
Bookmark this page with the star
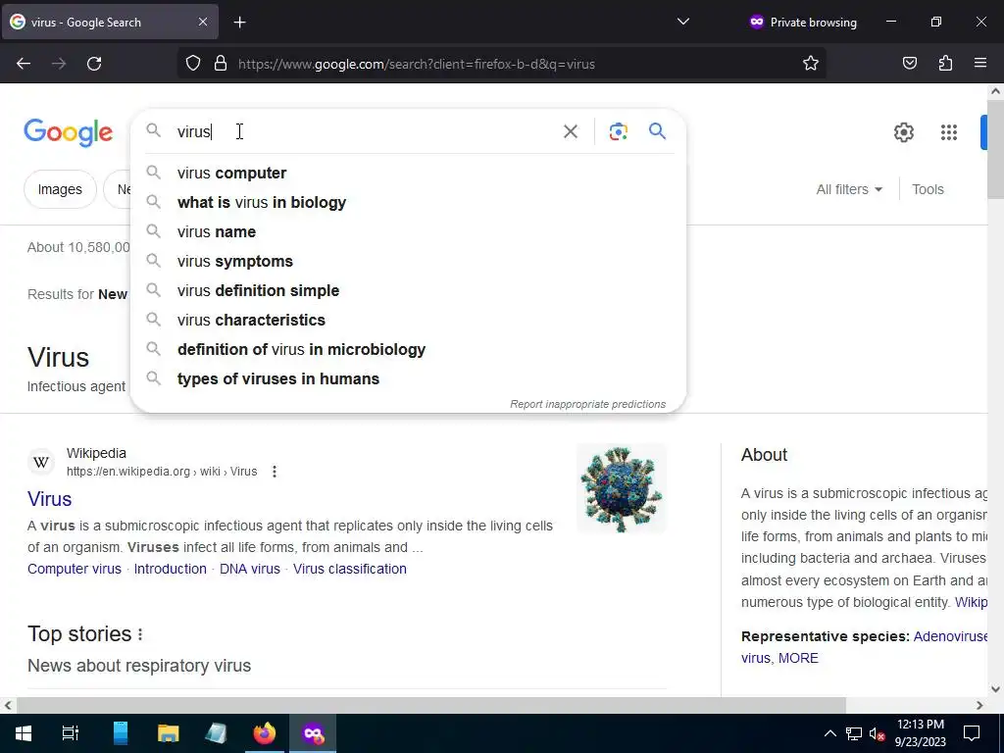click(x=811, y=64)
